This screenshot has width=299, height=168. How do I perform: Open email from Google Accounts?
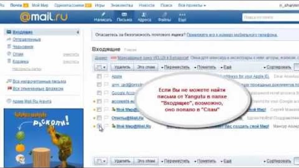point(123,93)
